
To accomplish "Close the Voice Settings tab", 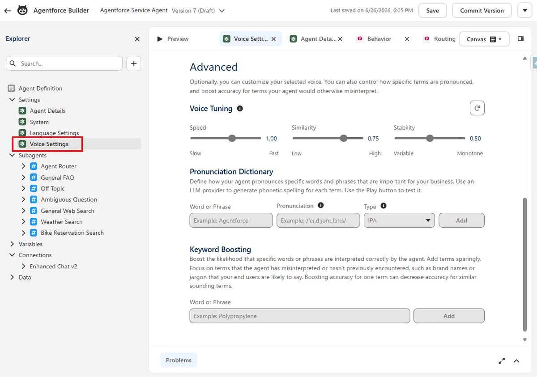I will 274,39.
